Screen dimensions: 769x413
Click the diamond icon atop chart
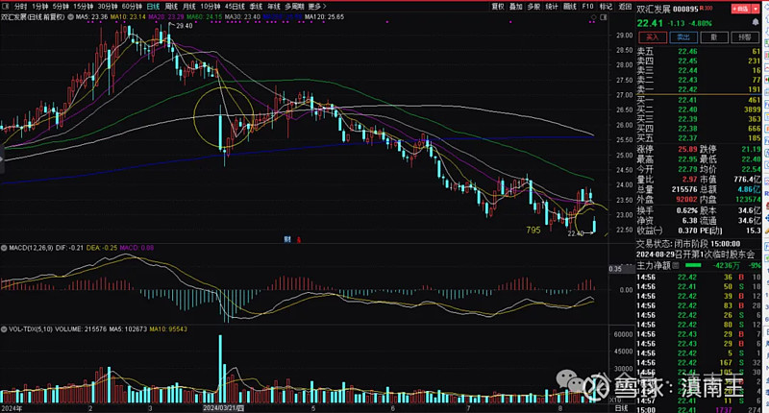(594, 17)
